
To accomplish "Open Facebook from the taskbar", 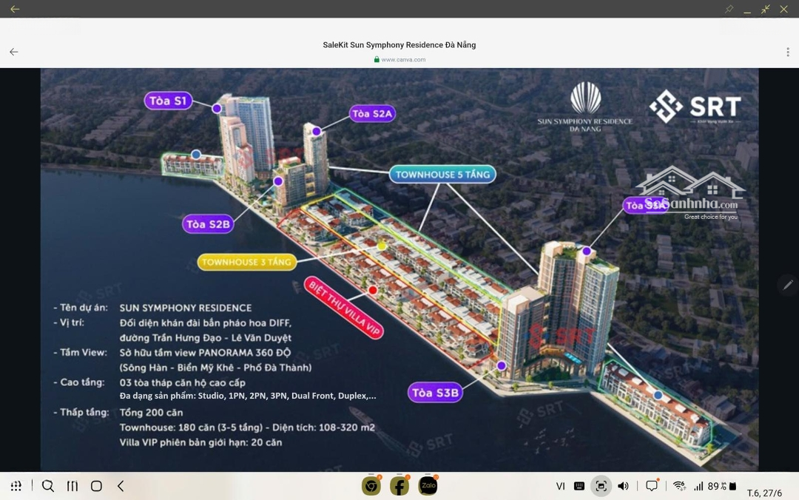I will pos(399,486).
